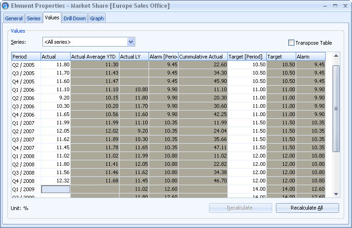Switch to the General tab

(14, 18)
